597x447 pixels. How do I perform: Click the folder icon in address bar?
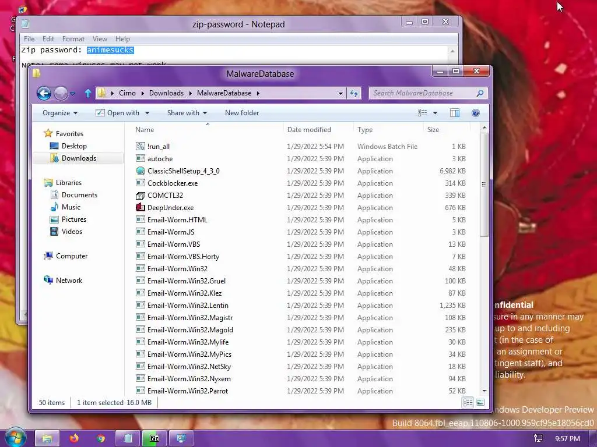click(x=101, y=93)
